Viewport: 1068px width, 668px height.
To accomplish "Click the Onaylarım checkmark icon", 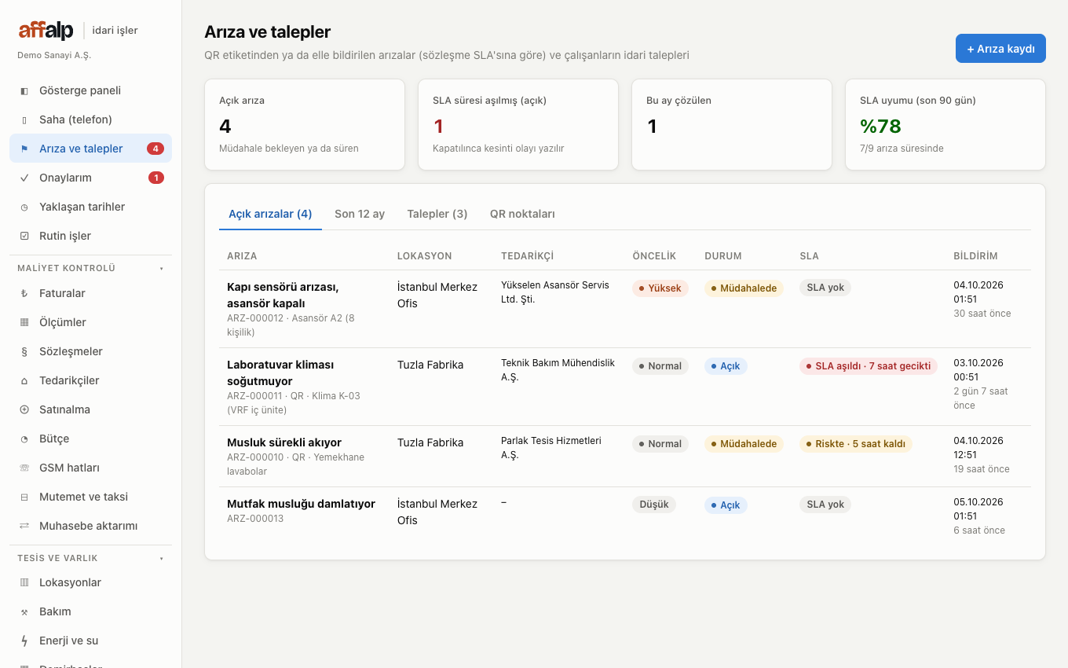I will point(24,178).
